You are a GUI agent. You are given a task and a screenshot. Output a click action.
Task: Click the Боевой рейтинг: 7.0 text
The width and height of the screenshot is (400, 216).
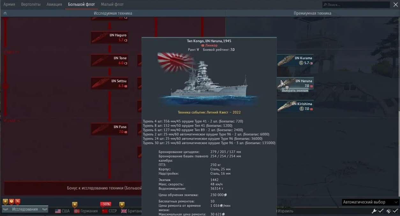pyautogui.click(x=219, y=50)
